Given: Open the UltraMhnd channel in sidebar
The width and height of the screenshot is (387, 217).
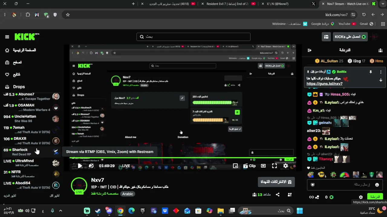Looking at the screenshot, I should click(x=31, y=163).
